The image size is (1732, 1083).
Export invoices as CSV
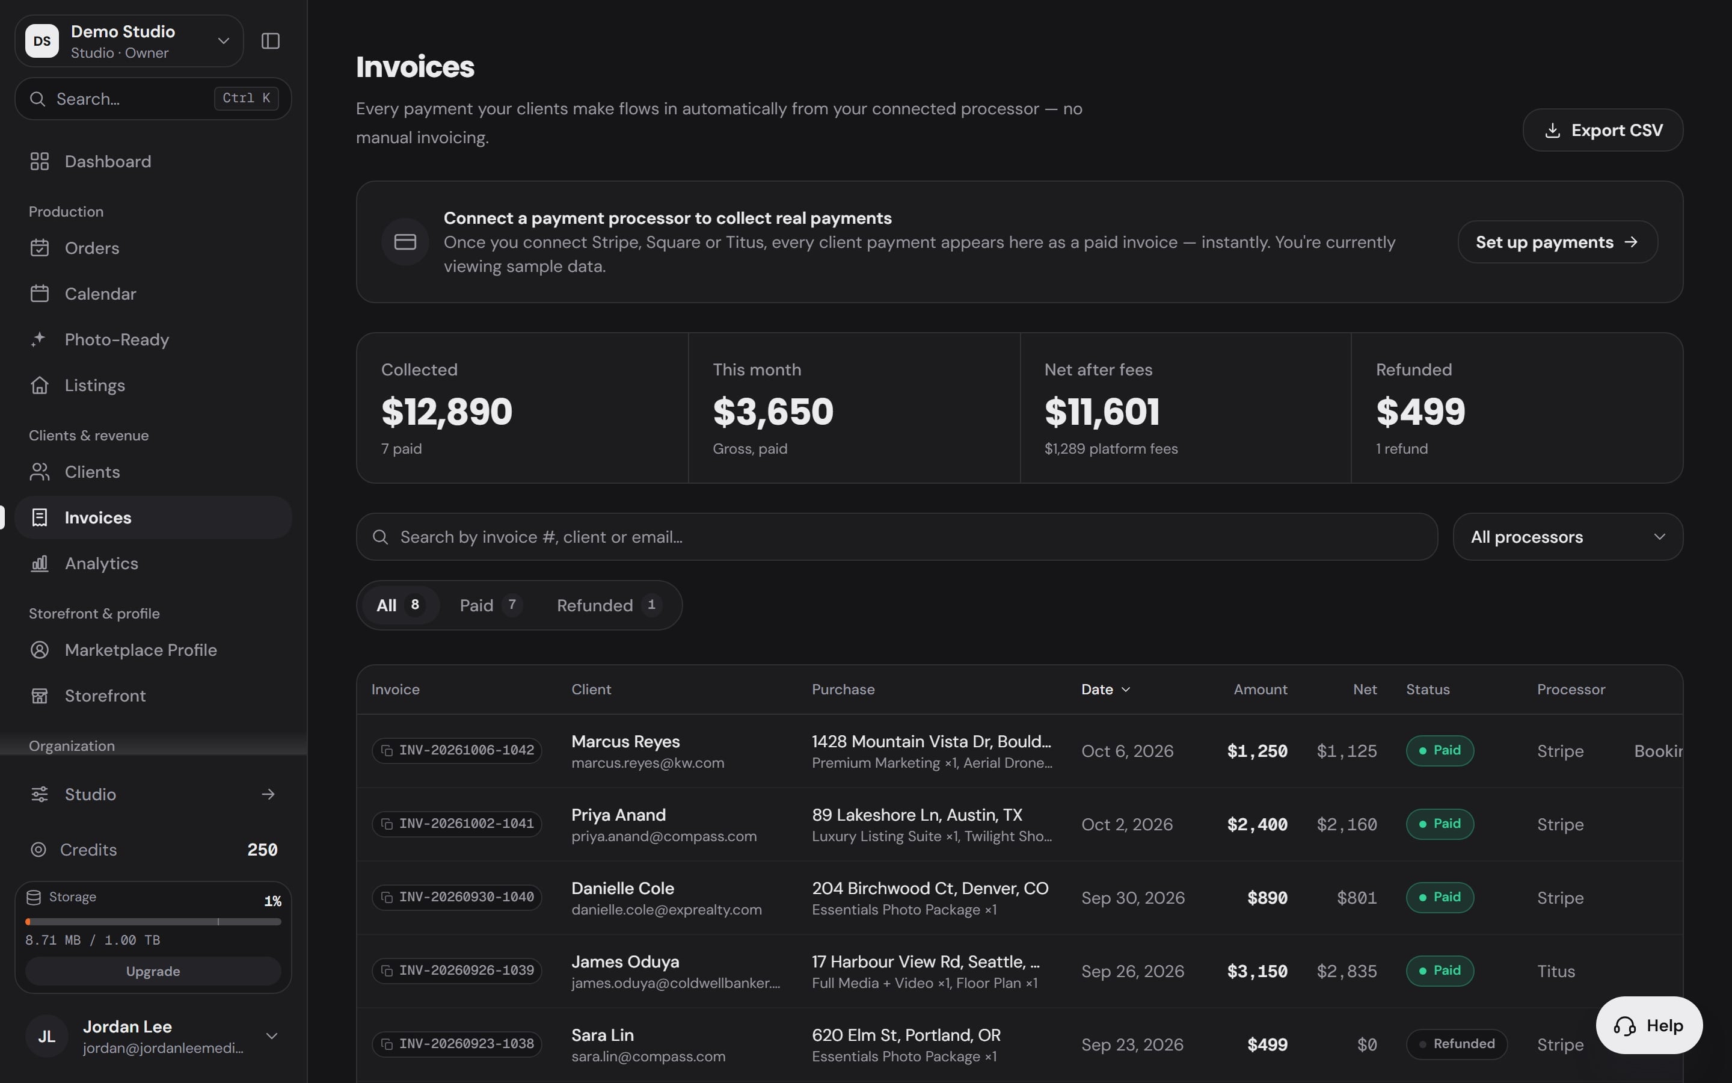[1603, 131]
